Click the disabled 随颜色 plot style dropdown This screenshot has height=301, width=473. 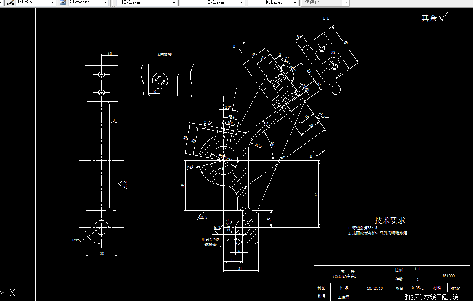coord(325,2)
